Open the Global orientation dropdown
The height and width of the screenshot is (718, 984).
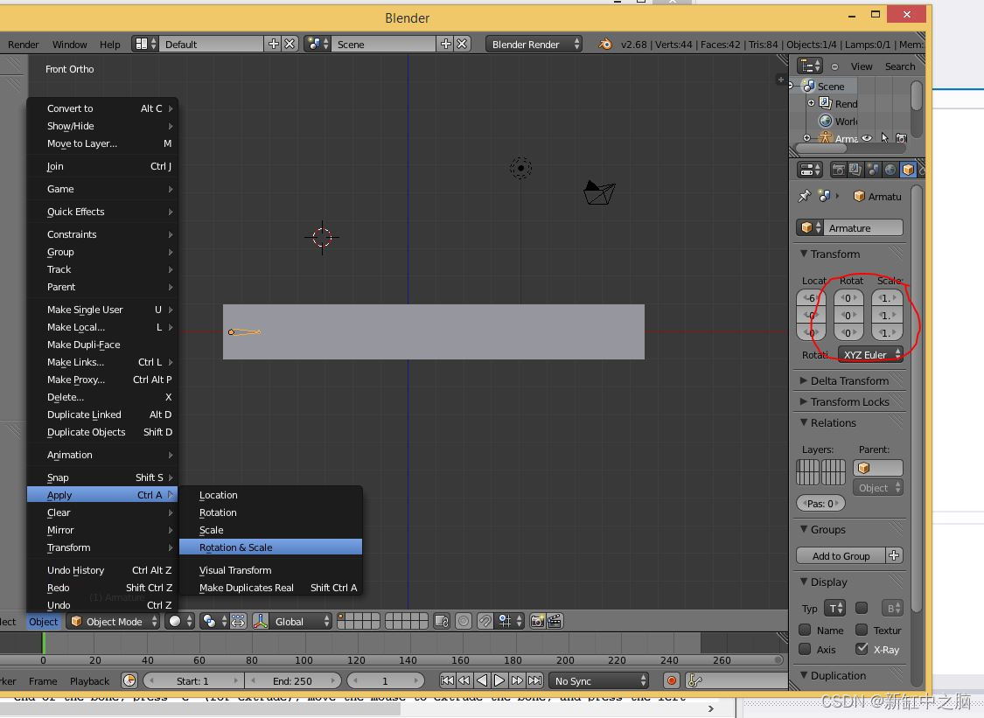tap(301, 621)
